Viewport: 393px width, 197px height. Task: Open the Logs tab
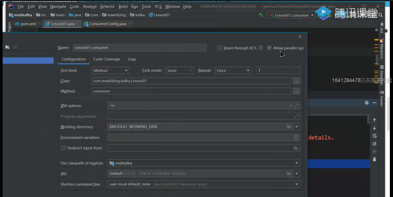coord(132,59)
